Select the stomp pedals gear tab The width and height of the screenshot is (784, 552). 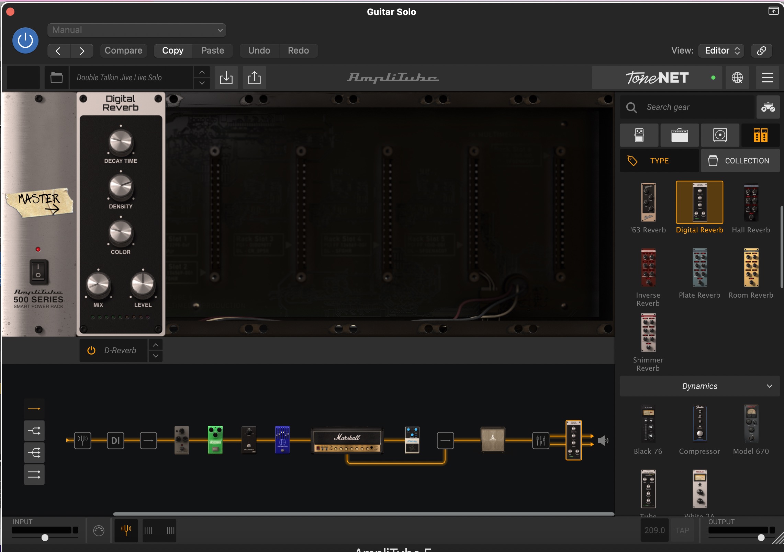click(639, 135)
